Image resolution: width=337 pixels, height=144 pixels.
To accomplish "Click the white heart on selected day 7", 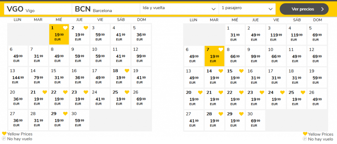I will point(220,50).
